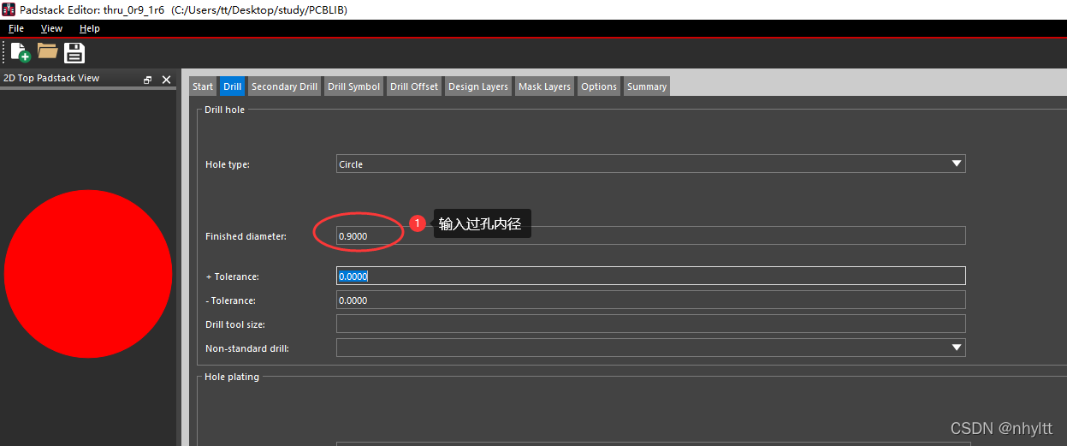The width and height of the screenshot is (1067, 446).
Task: Expand the Hole type dropdown
Action: tap(956, 164)
